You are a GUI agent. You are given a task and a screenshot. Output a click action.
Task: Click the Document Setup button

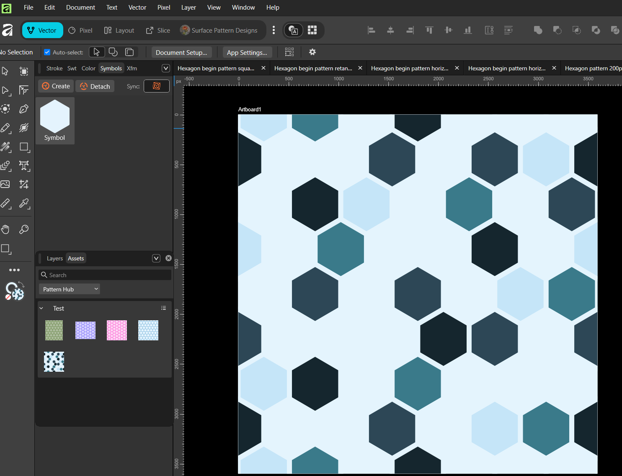[181, 52]
